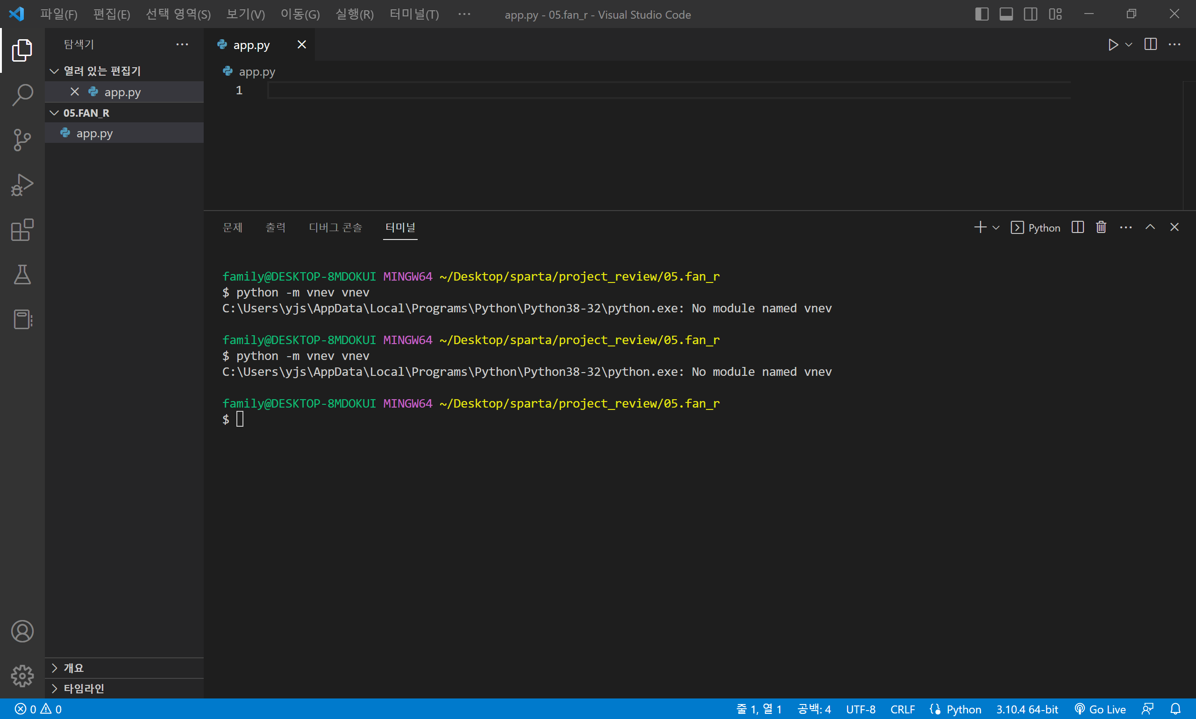Viewport: 1196px width, 719px height.
Task: Toggle the bottom panel visibility
Action: click(x=1006, y=14)
